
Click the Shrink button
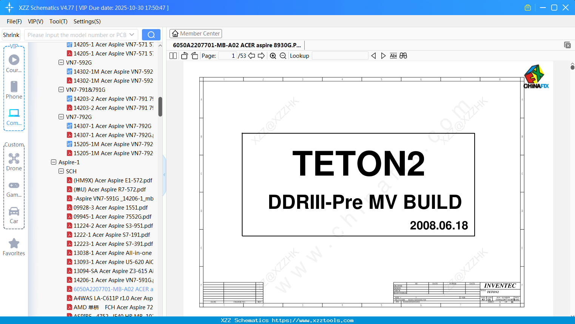pyautogui.click(x=11, y=35)
